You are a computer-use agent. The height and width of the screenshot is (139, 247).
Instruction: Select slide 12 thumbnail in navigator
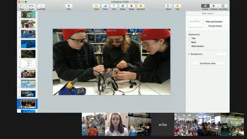click(x=28, y=94)
